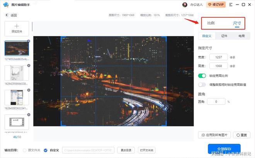Click the 46/50 file counter
Screen dimensions: 255x158
[x=17, y=137]
